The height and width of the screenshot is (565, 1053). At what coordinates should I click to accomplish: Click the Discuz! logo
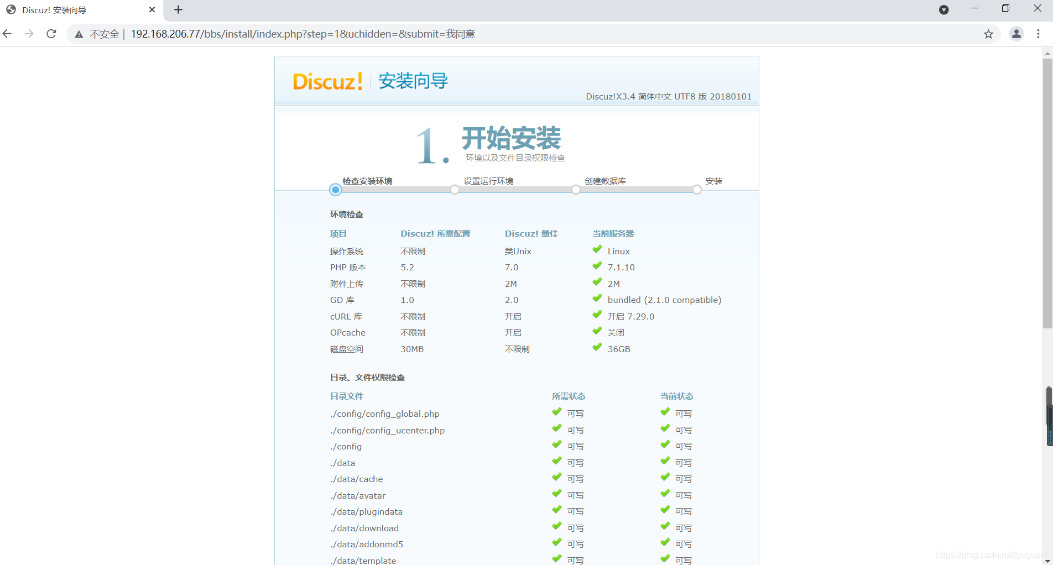327,81
